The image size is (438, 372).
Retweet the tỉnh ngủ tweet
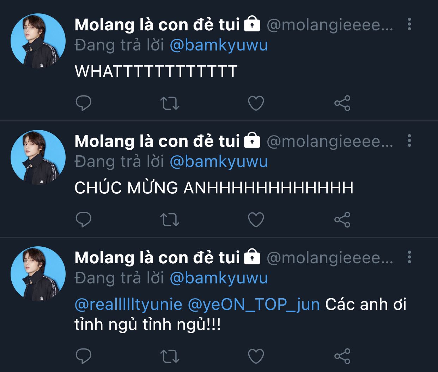click(170, 356)
